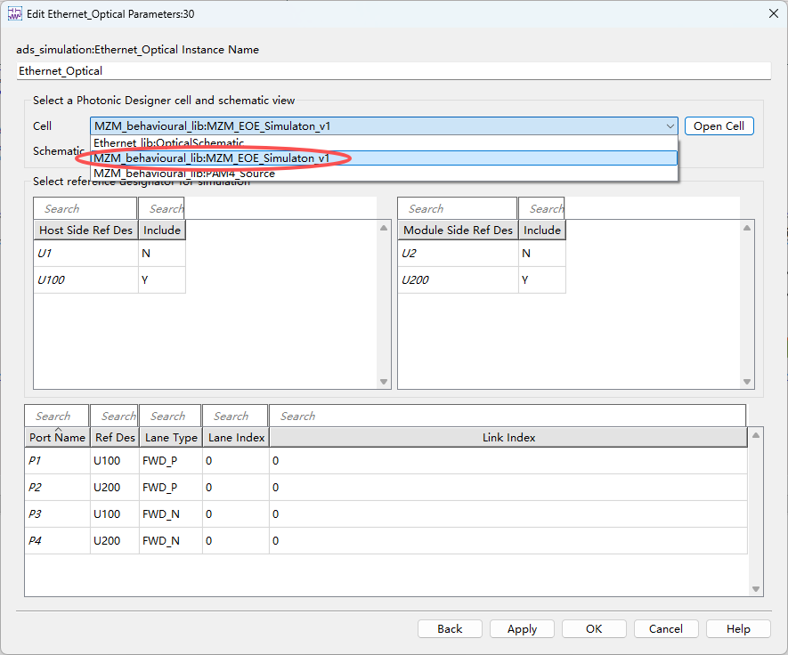Image resolution: width=788 pixels, height=655 pixels.
Task: Click the Port Name search box
Action: (57, 416)
